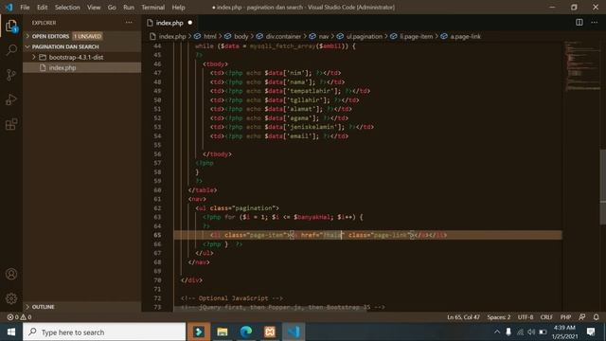The width and height of the screenshot is (606, 341).
Task: Click the Windows taskbar search box
Action: point(104,332)
